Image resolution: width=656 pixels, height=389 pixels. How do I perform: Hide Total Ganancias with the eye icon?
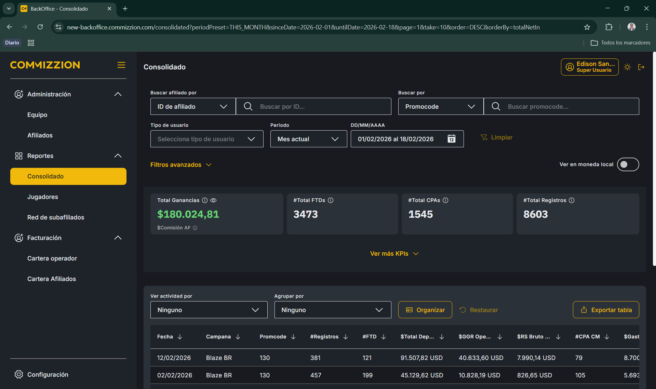213,200
